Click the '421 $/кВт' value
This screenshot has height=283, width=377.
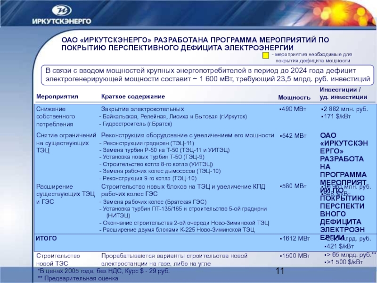(339, 246)
